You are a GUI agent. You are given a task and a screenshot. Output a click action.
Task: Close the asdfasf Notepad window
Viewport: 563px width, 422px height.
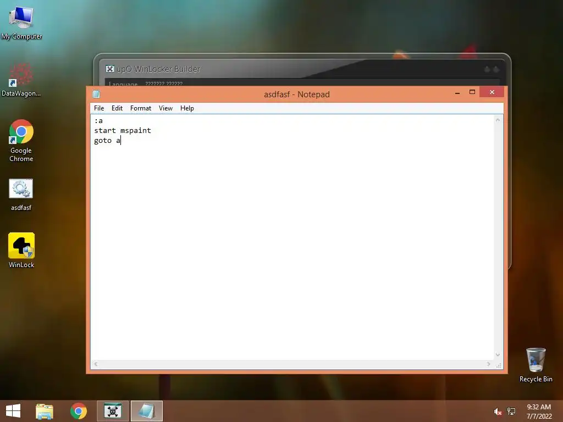492,92
